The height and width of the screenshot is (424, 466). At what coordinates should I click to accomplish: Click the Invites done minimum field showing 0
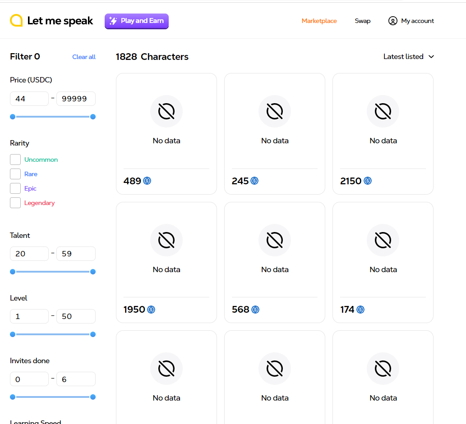[29, 379]
